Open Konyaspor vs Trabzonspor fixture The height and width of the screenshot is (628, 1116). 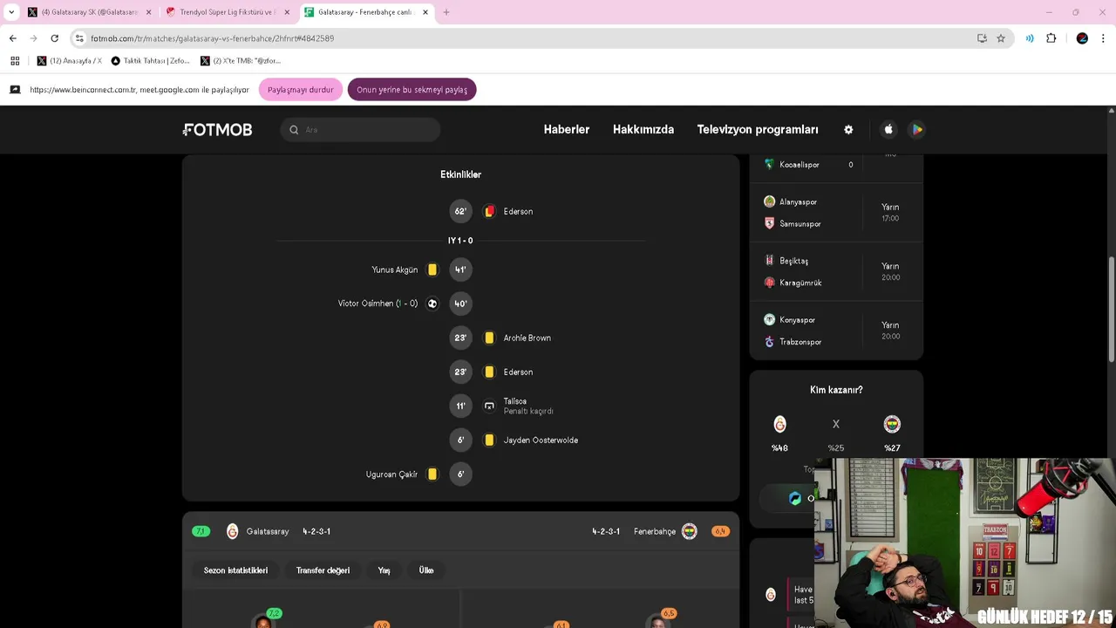836,331
